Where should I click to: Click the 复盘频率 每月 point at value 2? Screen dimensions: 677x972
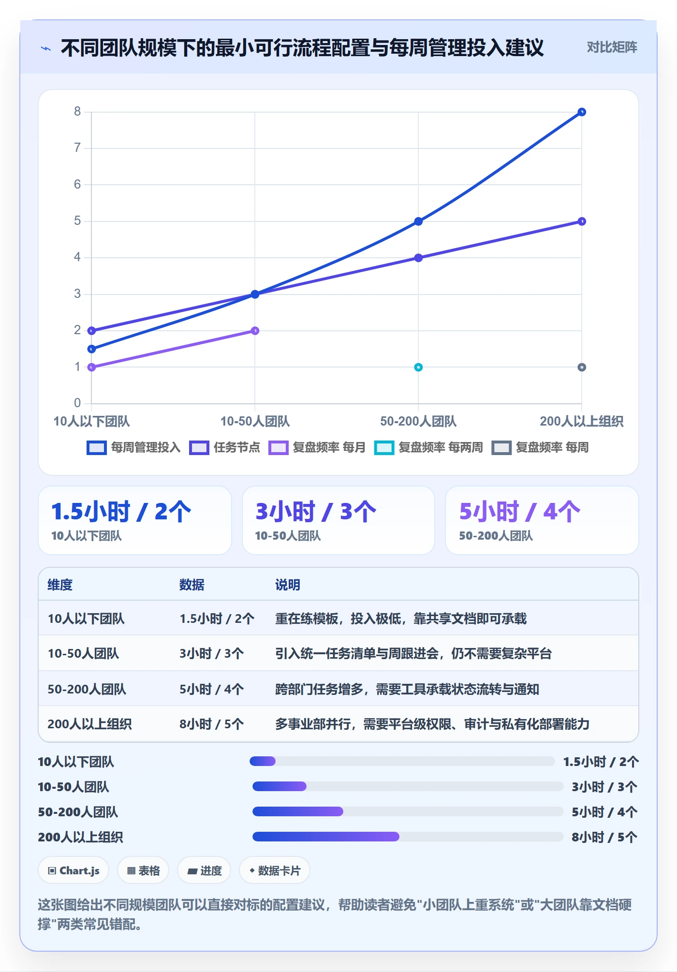[255, 331]
